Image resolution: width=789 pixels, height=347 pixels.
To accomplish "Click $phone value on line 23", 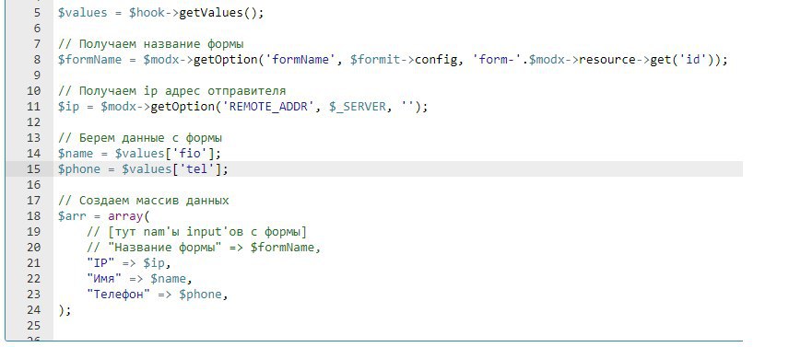I will coord(200,295).
